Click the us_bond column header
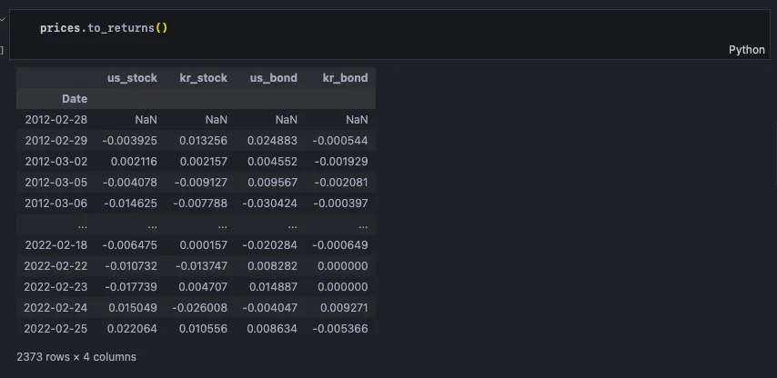777x378 pixels. pyautogui.click(x=273, y=78)
